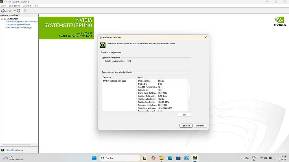Click the Zurück back arrow icon
This screenshot has width=289, height=162.
click(x=3, y=11)
